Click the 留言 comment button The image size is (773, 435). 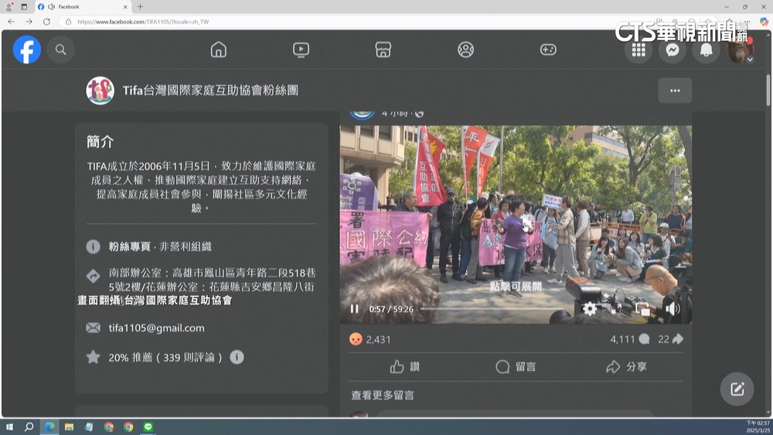(516, 366)
